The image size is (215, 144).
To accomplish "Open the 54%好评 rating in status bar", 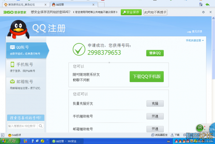I will click(x=14, y=135).
